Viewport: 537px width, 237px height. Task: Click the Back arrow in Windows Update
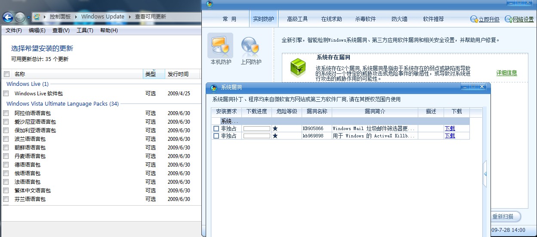point(8,17)
